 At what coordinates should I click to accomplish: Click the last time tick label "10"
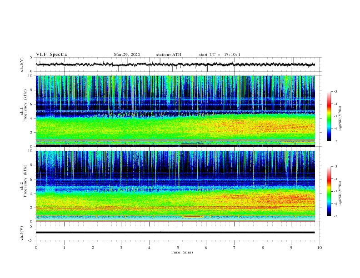click(320, 248)
